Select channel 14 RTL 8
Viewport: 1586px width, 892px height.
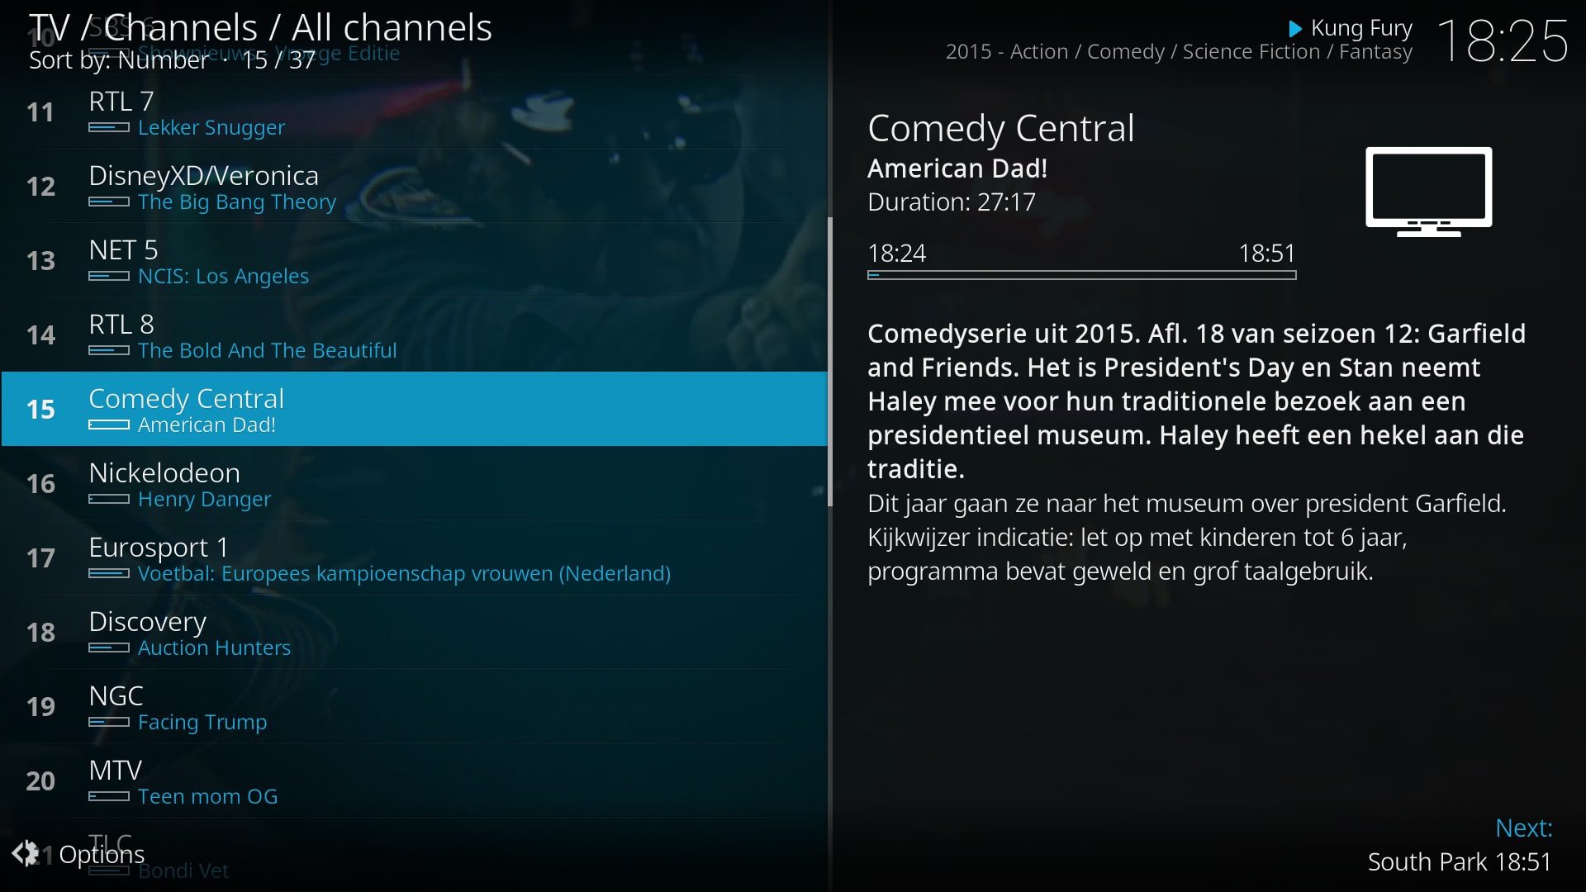click(417, 334)
